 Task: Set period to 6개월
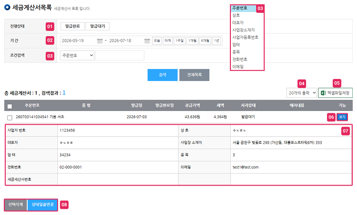[x=205, y=41]
